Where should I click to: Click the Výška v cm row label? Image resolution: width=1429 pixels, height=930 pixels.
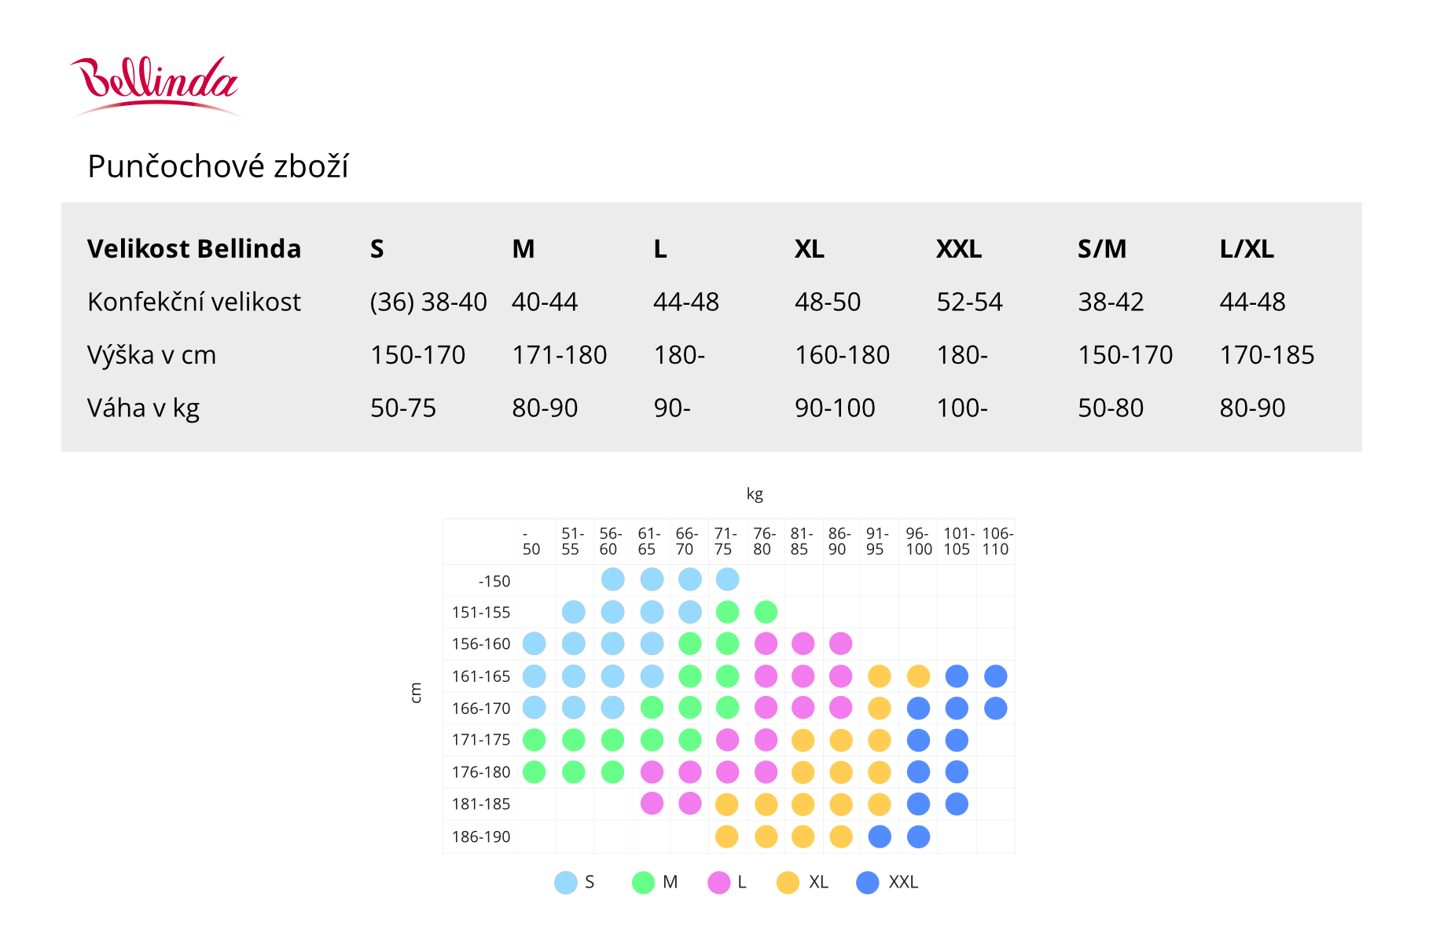pyautogui.click(x=152, y=355)
